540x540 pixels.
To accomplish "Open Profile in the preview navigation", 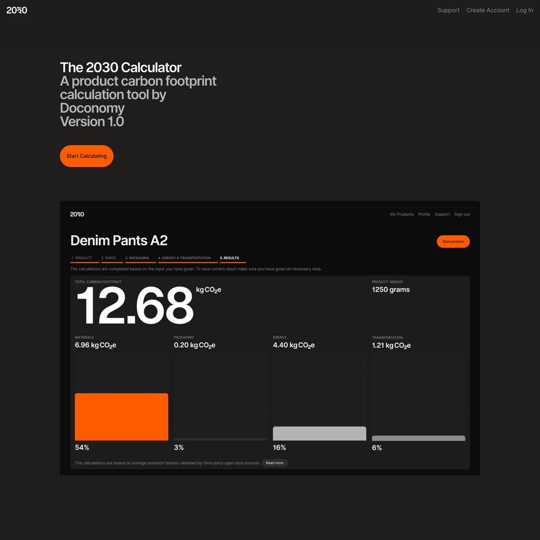I will click(424, 214).
